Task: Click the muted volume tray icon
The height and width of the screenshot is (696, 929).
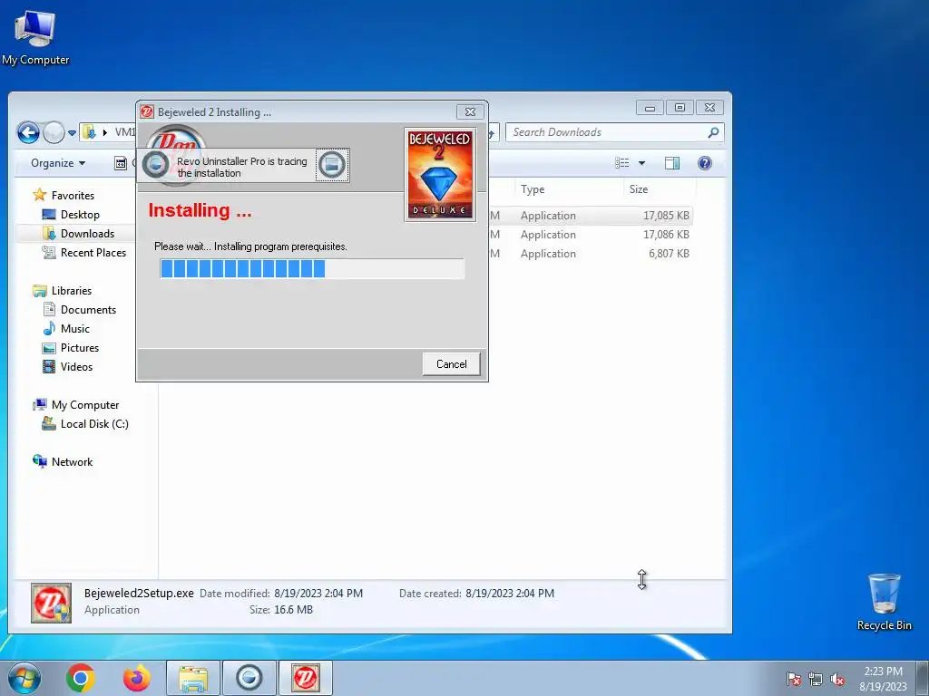Action: (x=837, y=679)
